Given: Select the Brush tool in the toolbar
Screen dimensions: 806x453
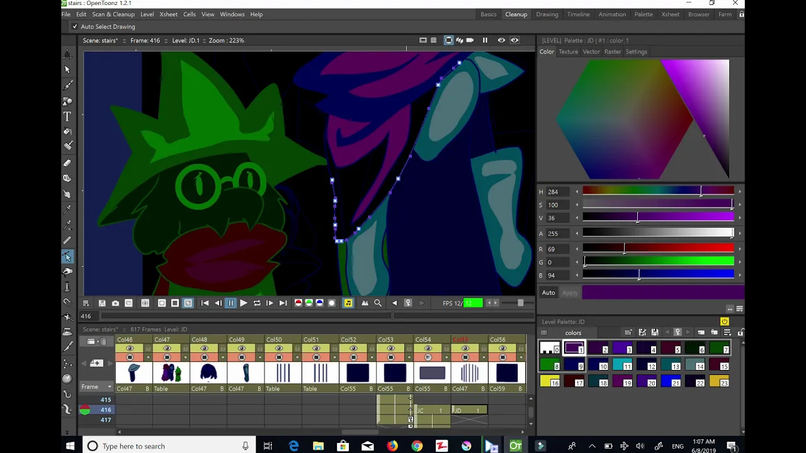Looking at the screenshot, I should 67,85.
